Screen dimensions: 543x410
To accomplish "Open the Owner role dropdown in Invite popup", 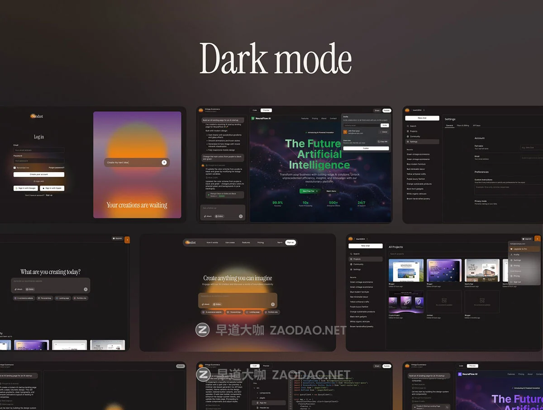I will (383, 132).
